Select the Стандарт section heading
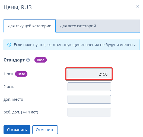The image size is (143, 137). tap(14, 60)
